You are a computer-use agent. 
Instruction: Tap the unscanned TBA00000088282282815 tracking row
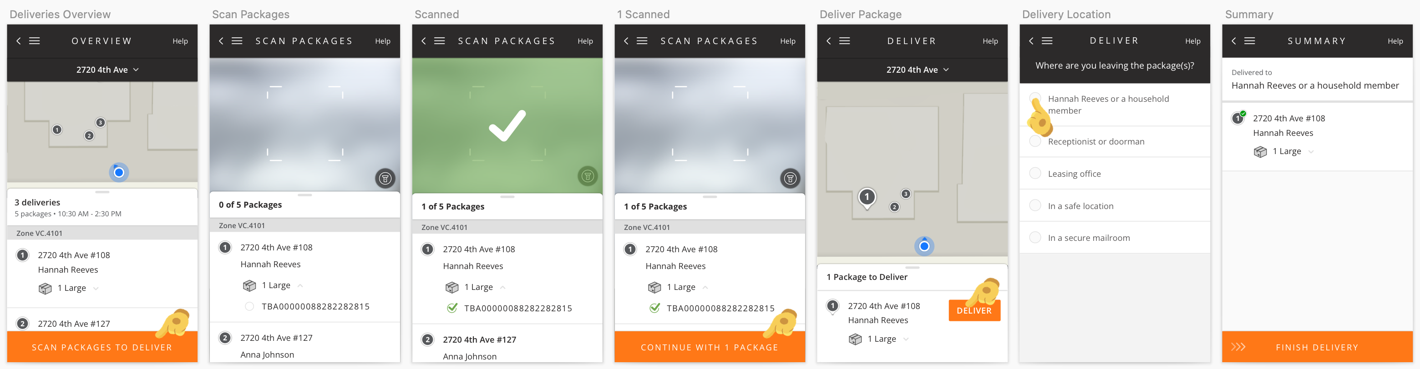(315, 307)
